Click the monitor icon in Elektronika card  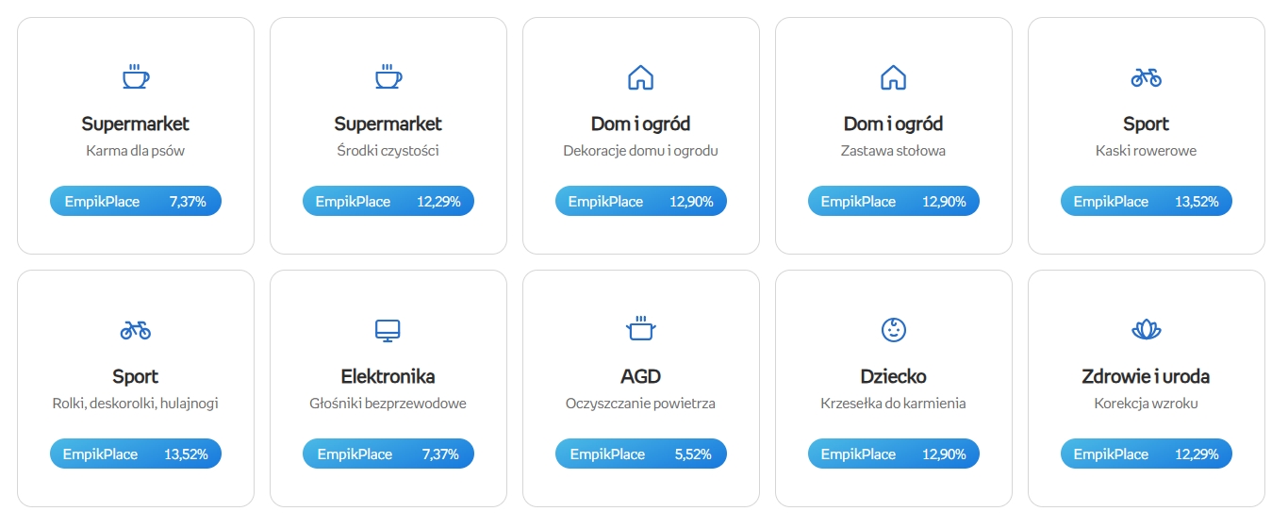(388, 330)
